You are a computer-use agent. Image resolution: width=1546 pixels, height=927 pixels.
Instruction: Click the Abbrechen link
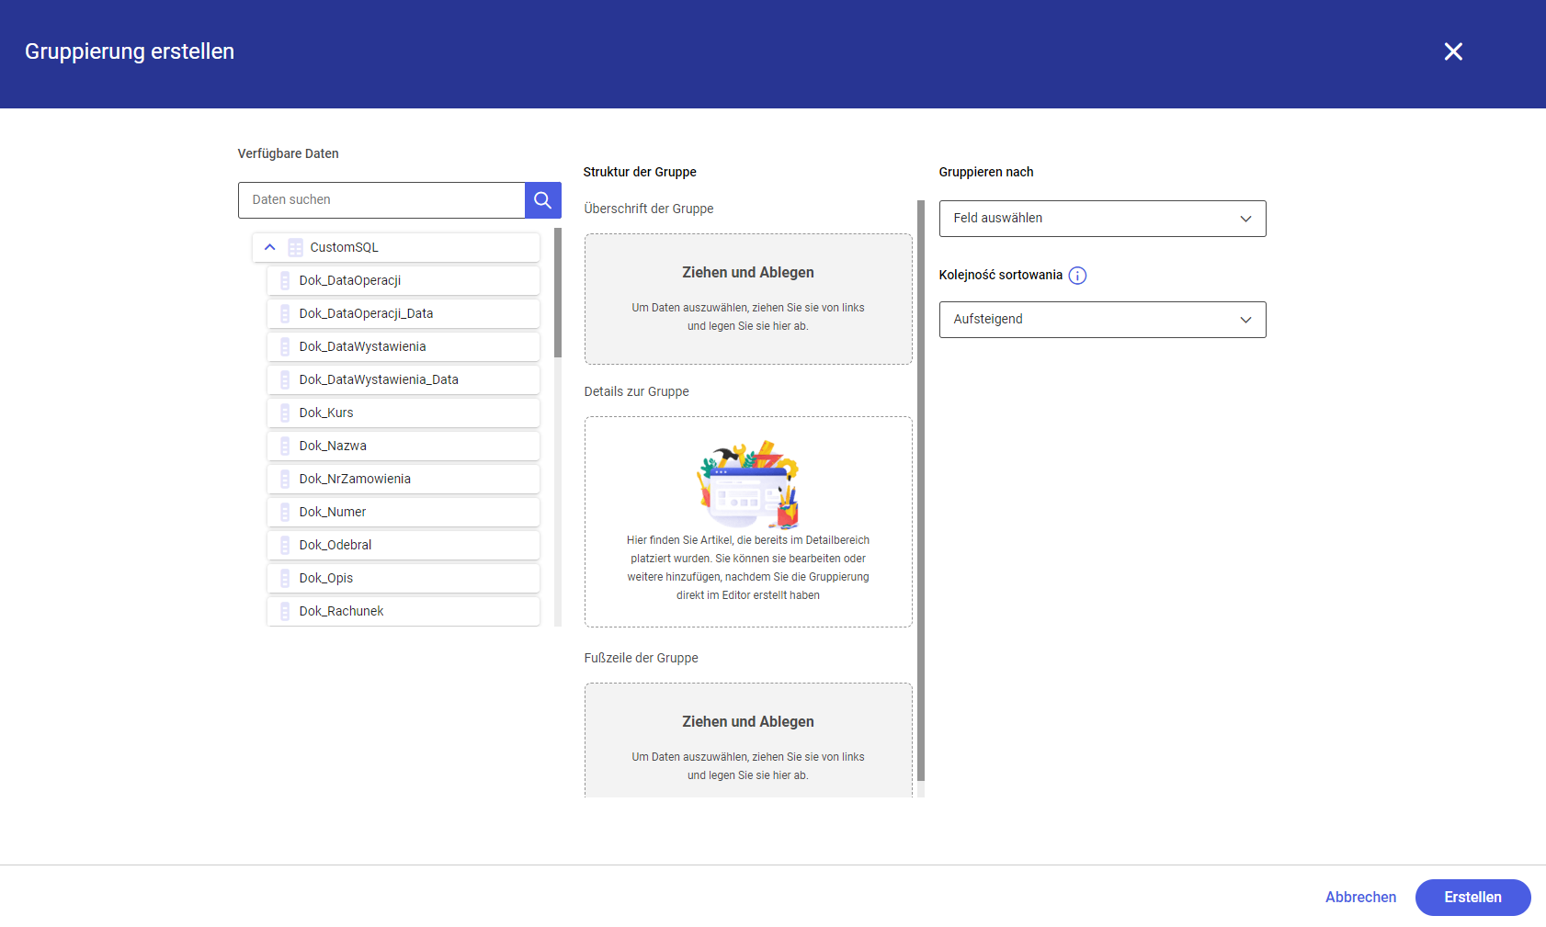(x=1360, y=898)
